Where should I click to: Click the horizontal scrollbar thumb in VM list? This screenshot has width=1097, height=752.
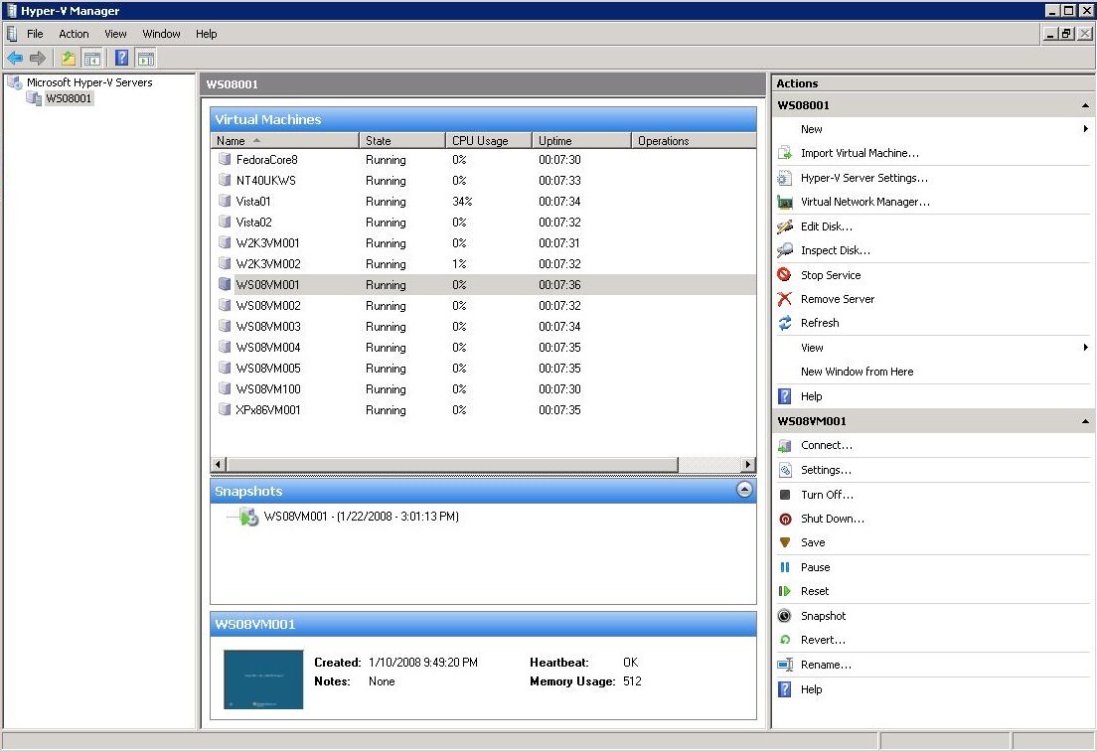point(452,465)
